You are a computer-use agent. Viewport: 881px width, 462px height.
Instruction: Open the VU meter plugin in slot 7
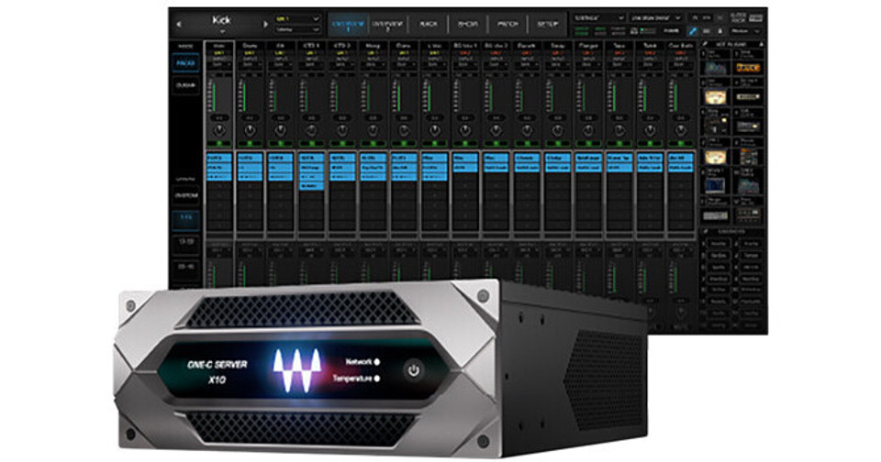pos(717,157)
